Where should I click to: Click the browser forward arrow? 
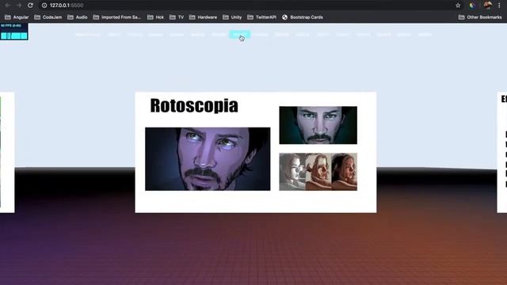[x=19, y=6]
